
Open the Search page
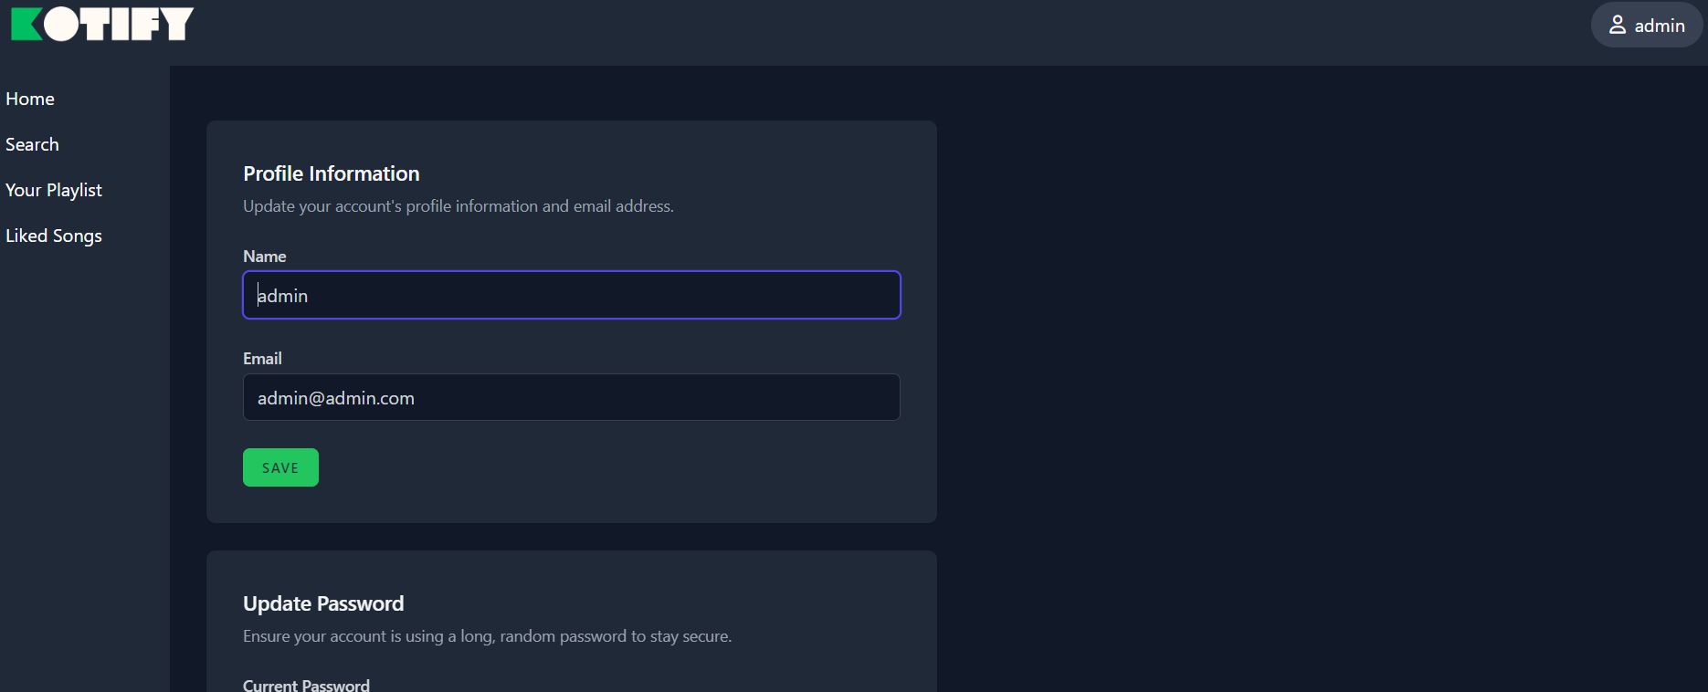32,144
